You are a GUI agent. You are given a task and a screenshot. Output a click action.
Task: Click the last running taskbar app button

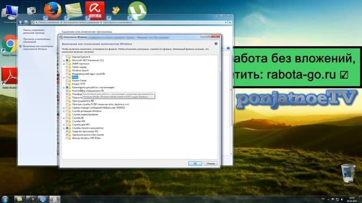coord(55,199)
